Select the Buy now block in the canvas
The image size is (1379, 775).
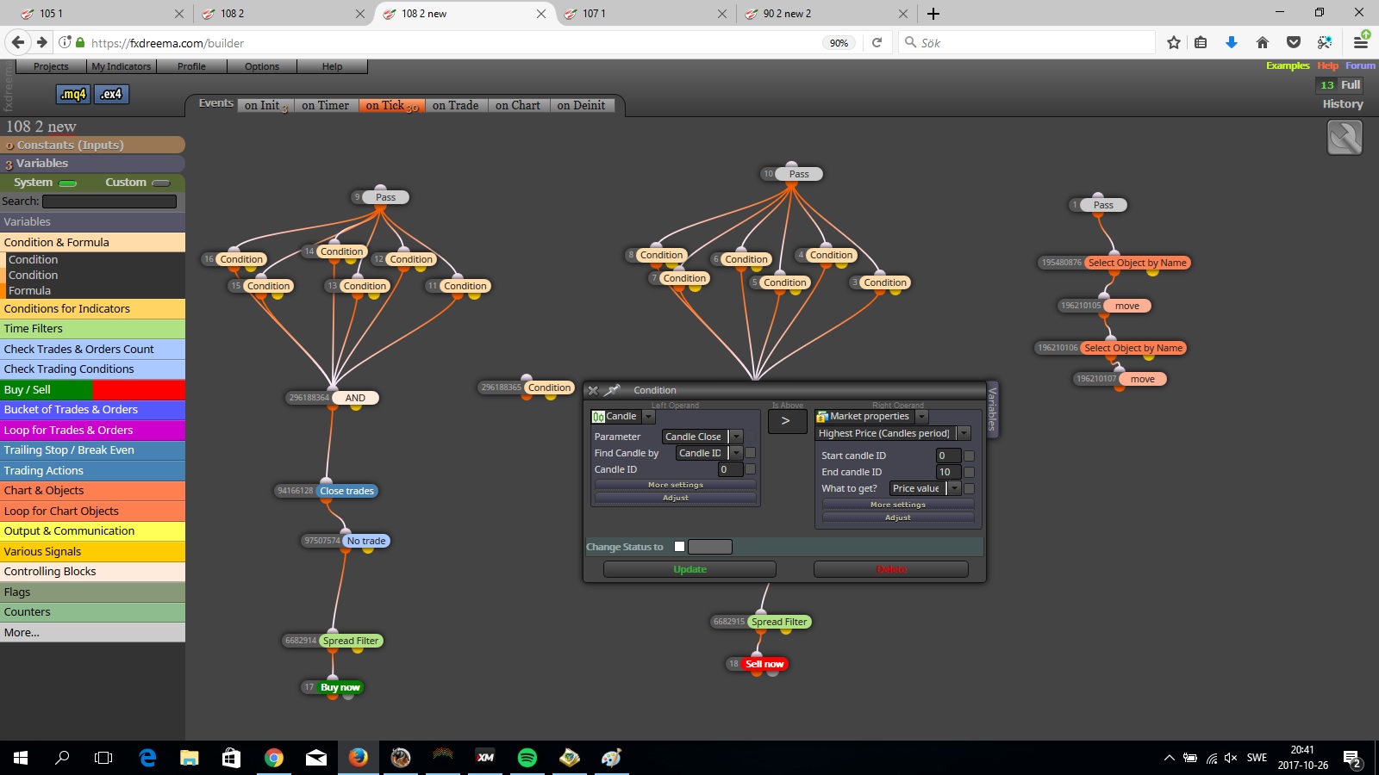[340, 687]
